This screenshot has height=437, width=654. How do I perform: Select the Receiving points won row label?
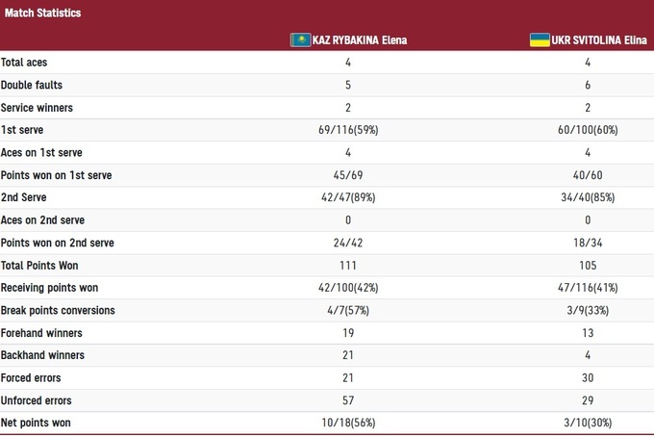coord(49,288)
